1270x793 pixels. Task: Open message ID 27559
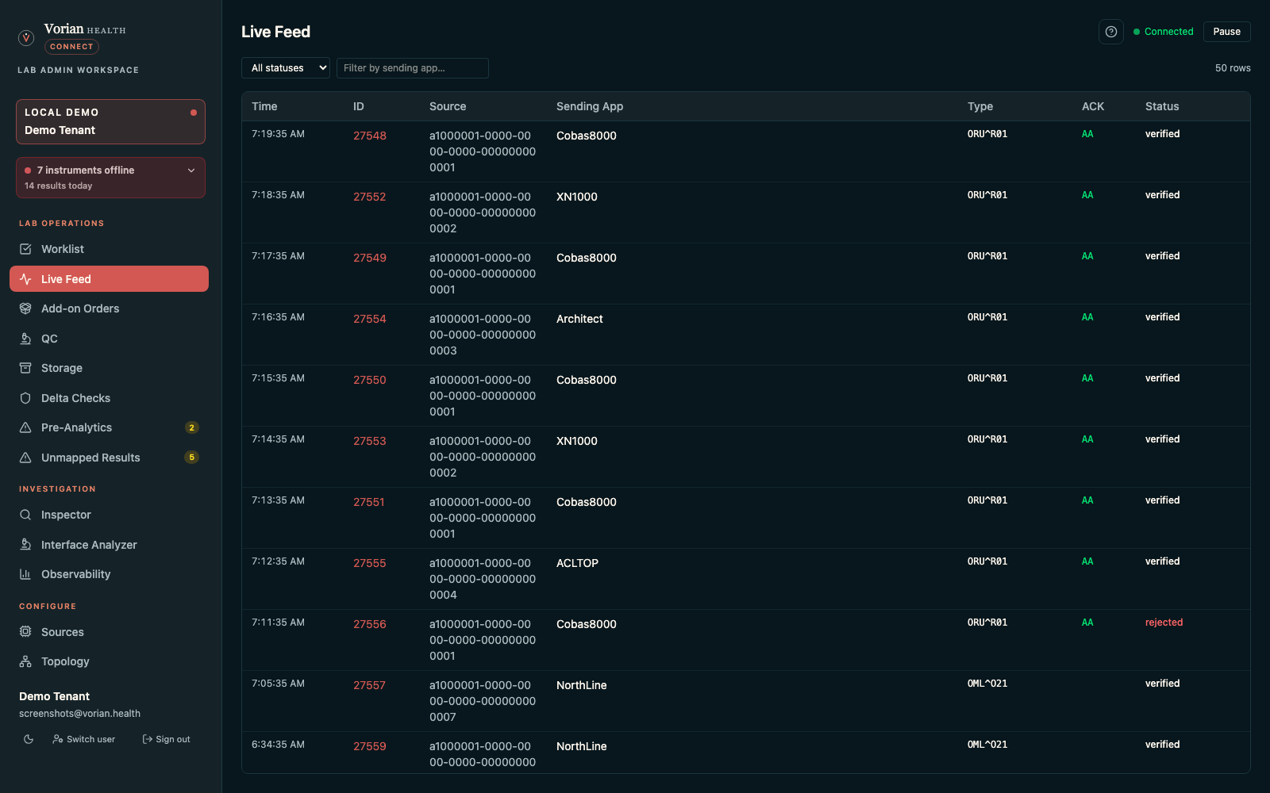pos(370,746)
